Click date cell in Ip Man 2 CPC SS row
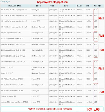105x112 pixels. point(67,69)
